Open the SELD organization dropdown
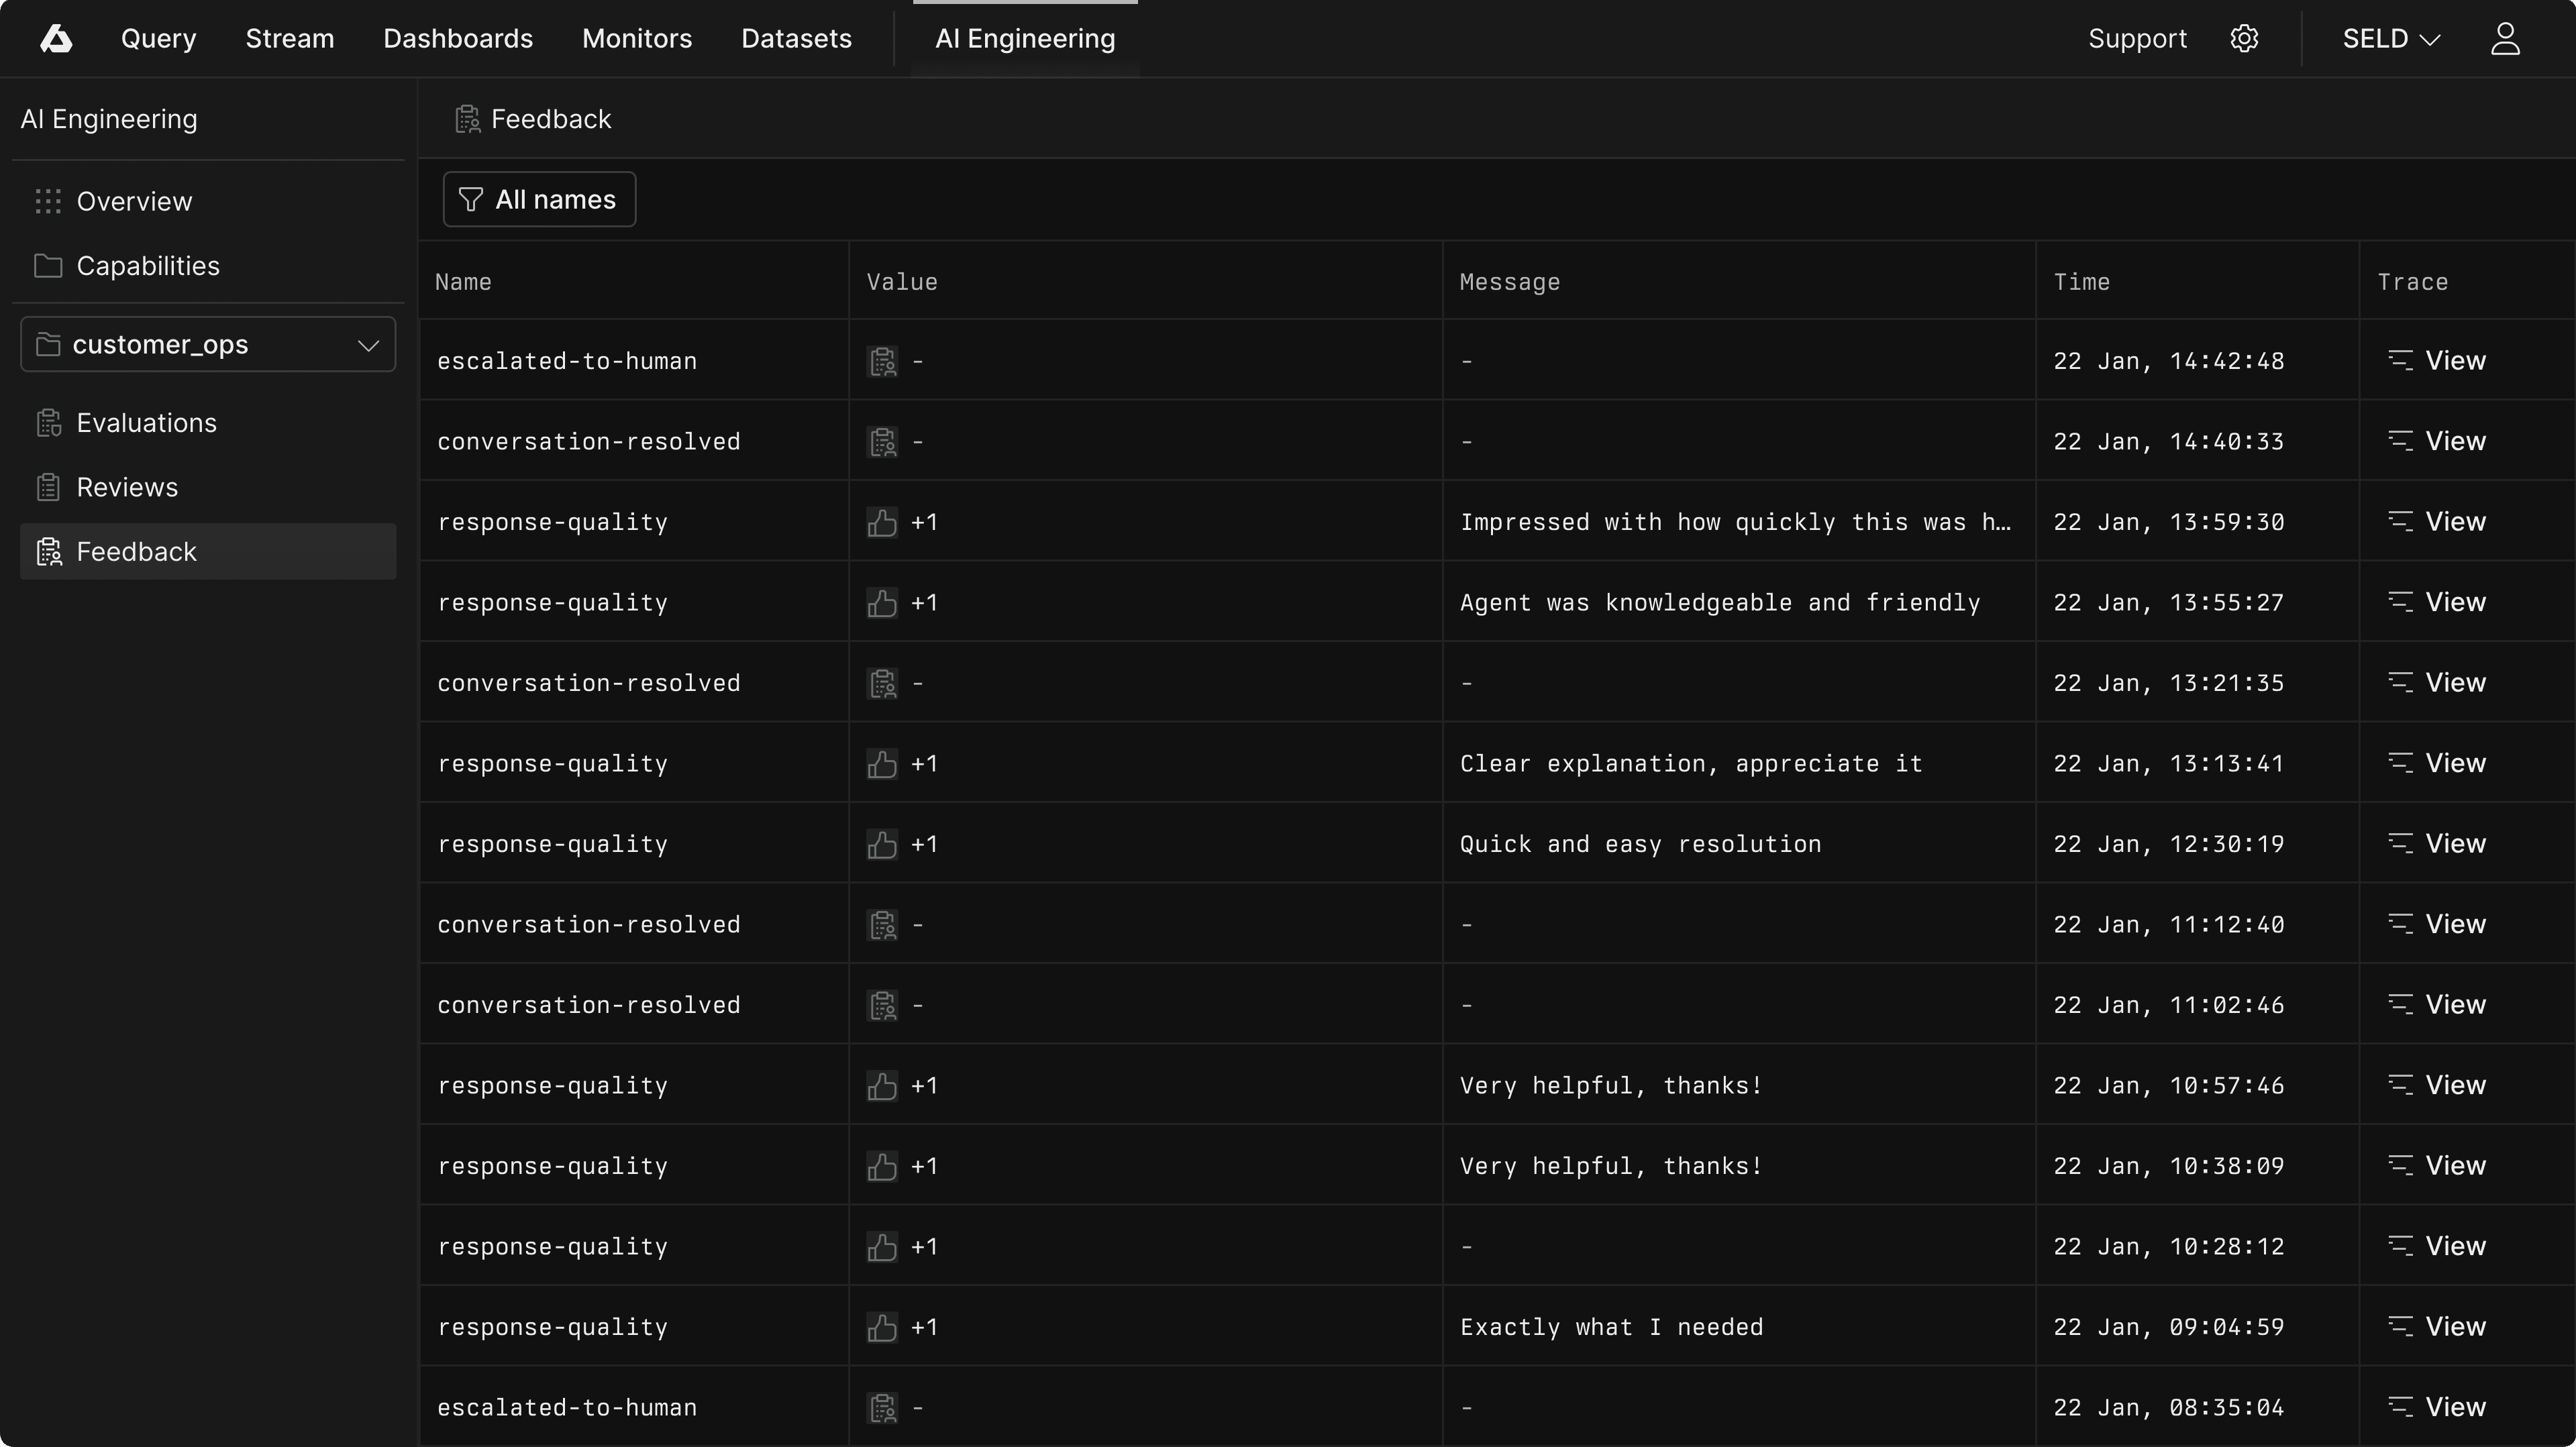This screenshot has width=2576, height=1447. pos(2391,39)
